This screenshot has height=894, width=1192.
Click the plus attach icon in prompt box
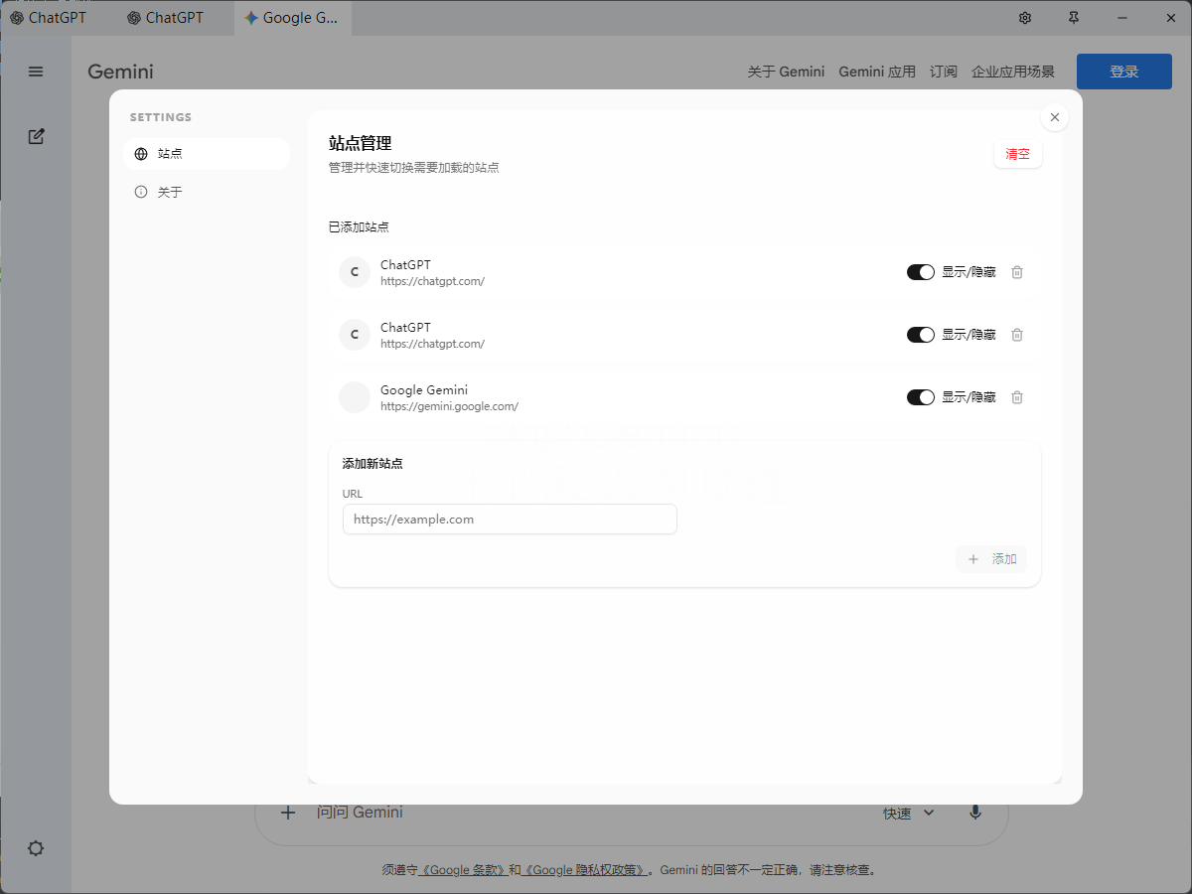click(288, 813)
